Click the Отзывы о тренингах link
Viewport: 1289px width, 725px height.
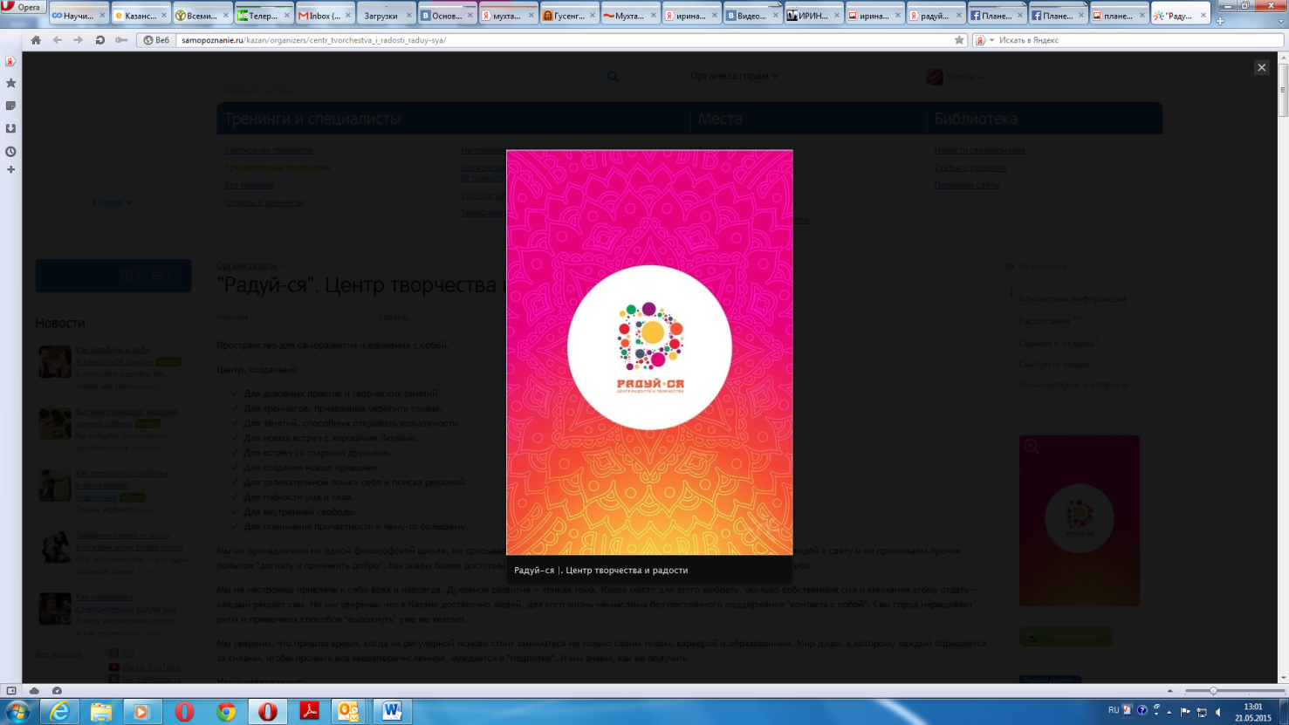click(264, 202)
